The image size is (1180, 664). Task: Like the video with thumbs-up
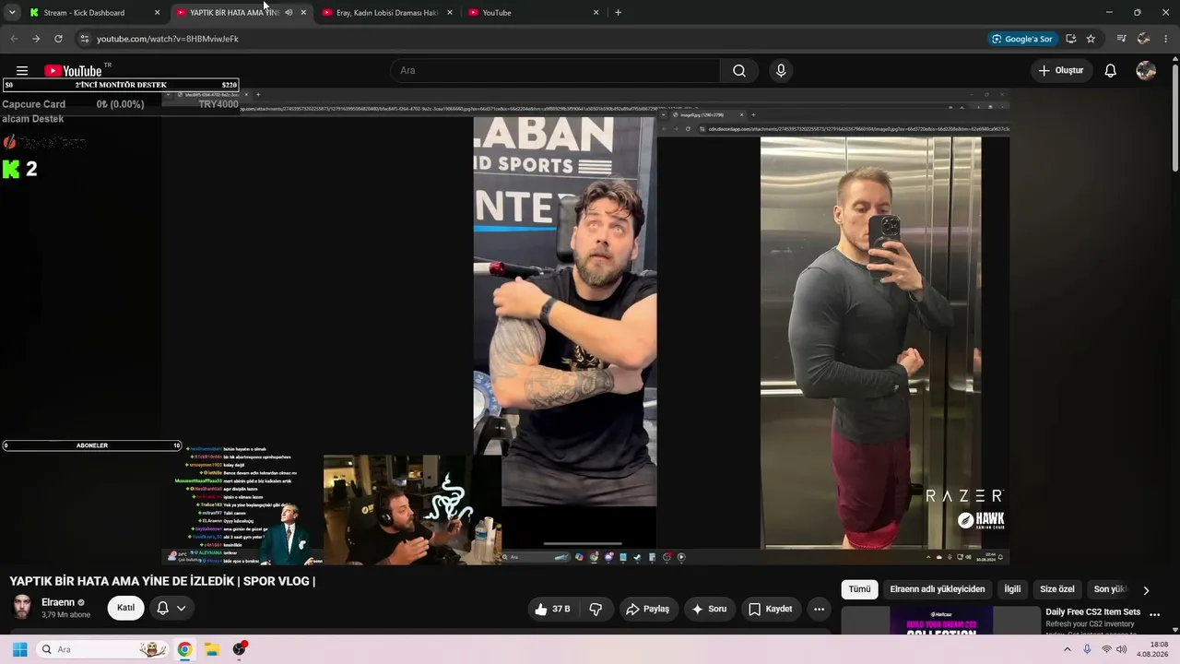552,609
